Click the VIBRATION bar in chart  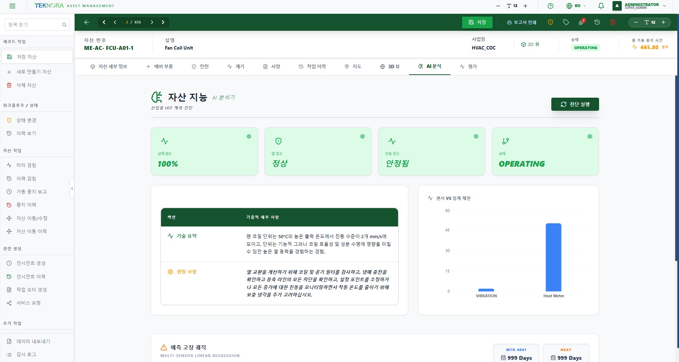486,290
